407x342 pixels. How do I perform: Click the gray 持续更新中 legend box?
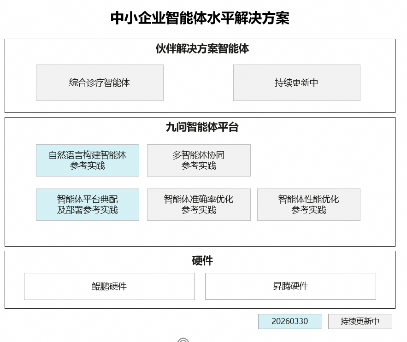click(360, 321)
